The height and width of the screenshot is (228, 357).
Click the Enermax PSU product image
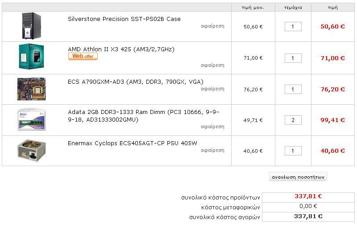(x=31, y=150)
